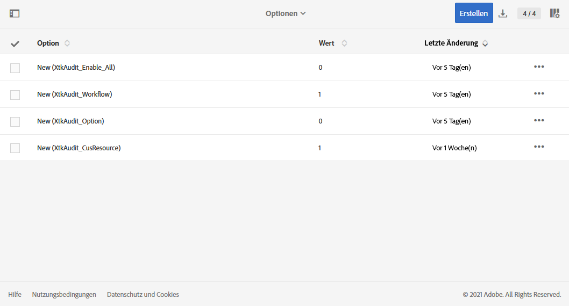Screen dimensions: 569x306
Task: Open more actions for XtkAudit_CusResource row
Action: point(539,147)
